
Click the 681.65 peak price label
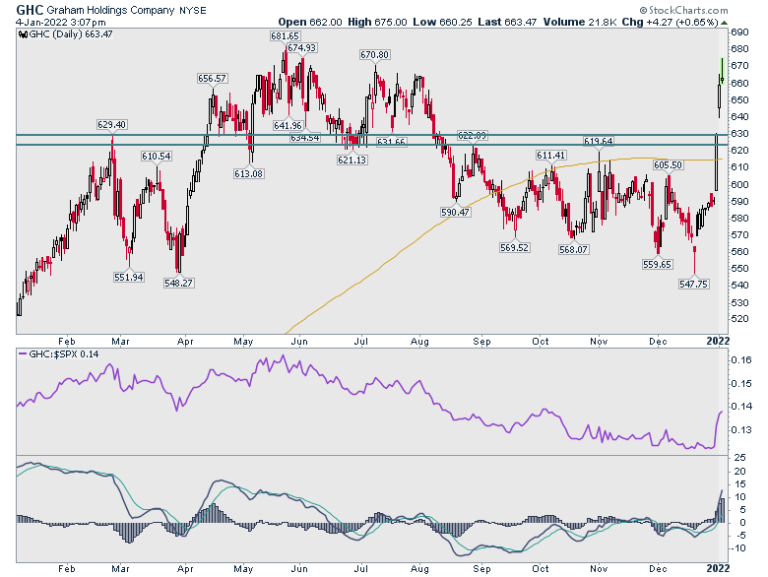[x=285, y=35]
